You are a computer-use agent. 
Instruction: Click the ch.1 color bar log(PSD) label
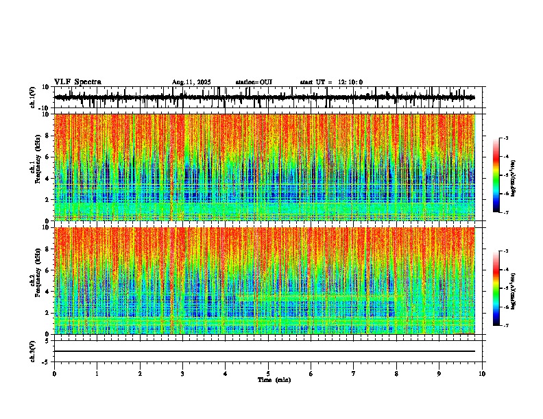click(513, 178)
